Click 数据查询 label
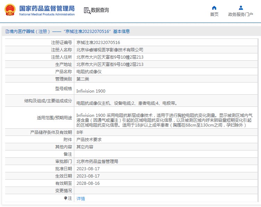 [x=100, y=10]
